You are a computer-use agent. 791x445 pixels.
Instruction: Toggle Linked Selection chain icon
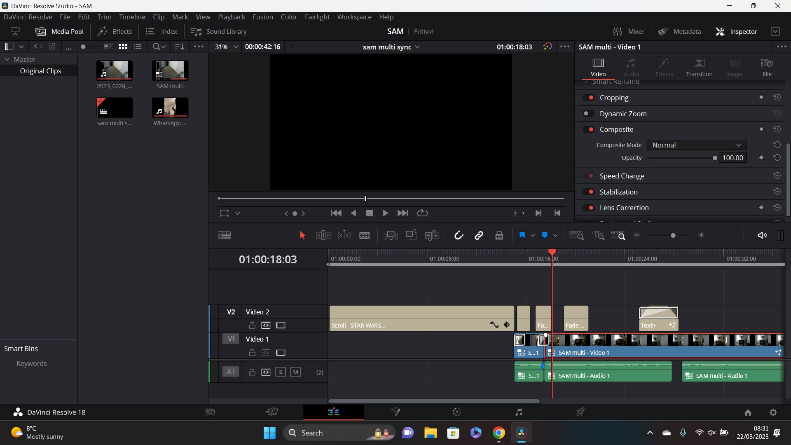(479, 235)
